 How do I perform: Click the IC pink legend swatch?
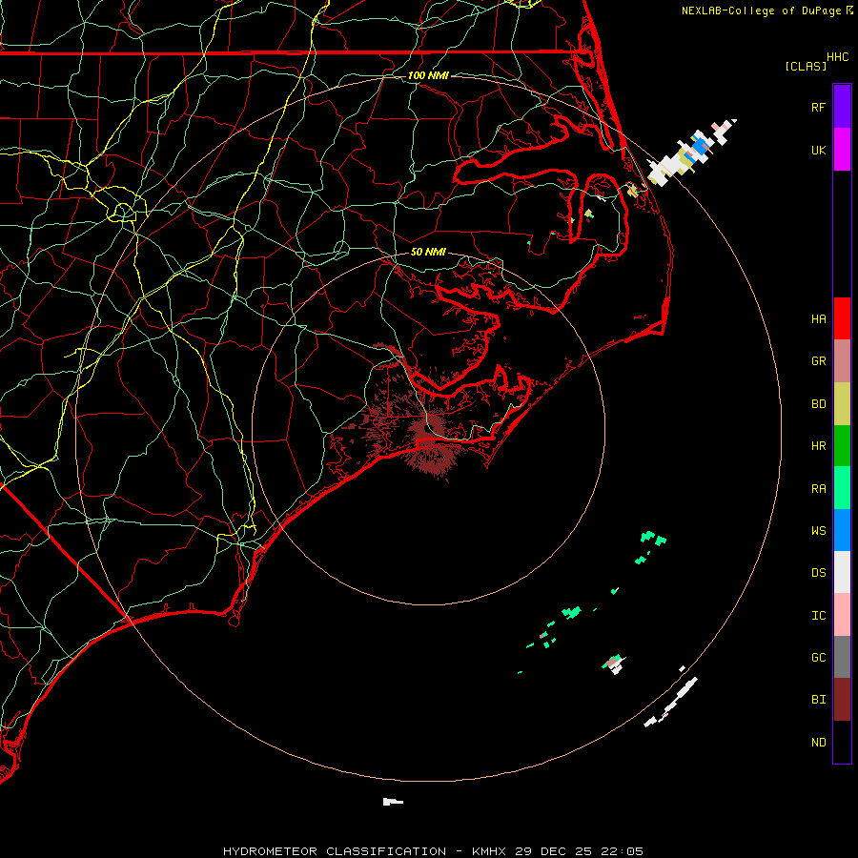pos(842,615)
